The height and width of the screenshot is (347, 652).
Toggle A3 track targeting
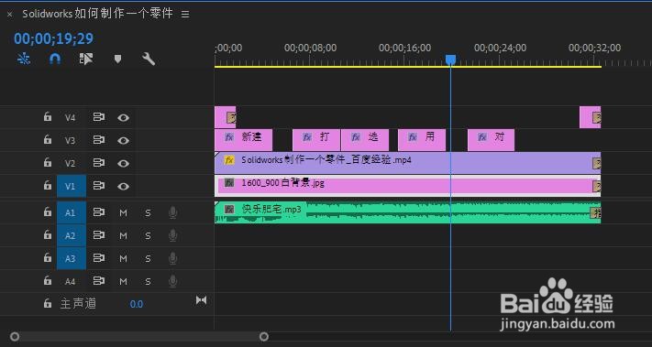(x=71, y=258)
